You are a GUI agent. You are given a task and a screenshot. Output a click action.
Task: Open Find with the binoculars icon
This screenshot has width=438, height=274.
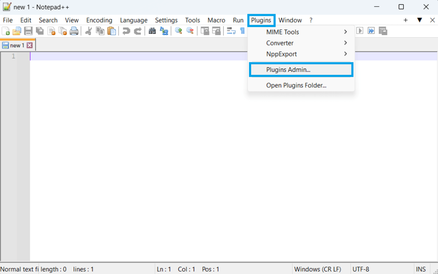click(152, 31)
